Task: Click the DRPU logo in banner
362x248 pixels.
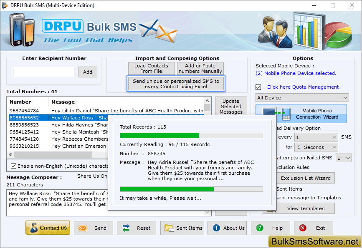Action: click(63, 26)
